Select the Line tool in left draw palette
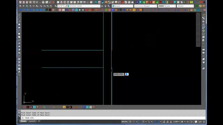This screenshot has height=125, width=223. 19,15
